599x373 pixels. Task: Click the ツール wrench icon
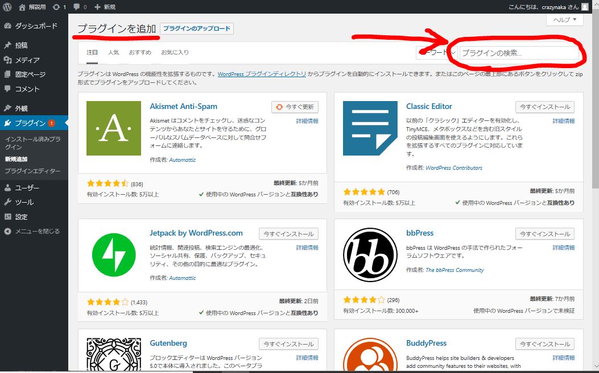(x=7, y=202)
